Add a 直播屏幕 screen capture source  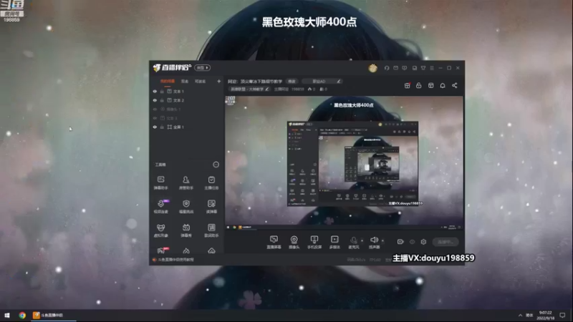coord(274,242)
